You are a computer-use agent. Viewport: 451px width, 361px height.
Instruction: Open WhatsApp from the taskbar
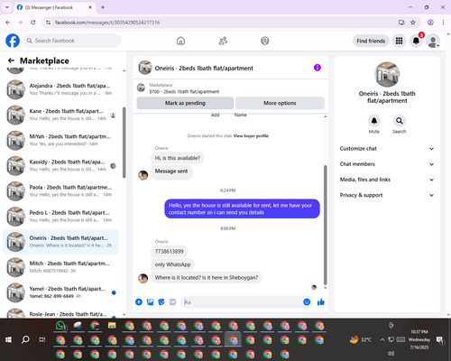pos(60,326)
